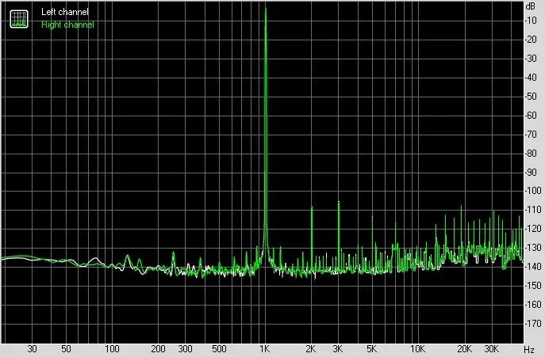Click the 'dB' unit label
Image resolution: width=545 pixels, height=357 pixels.
tap(531, 6)
